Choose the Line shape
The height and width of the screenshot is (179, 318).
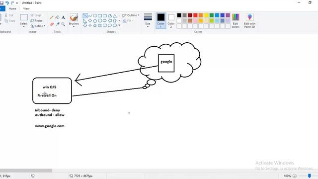(x=85, y=15)
